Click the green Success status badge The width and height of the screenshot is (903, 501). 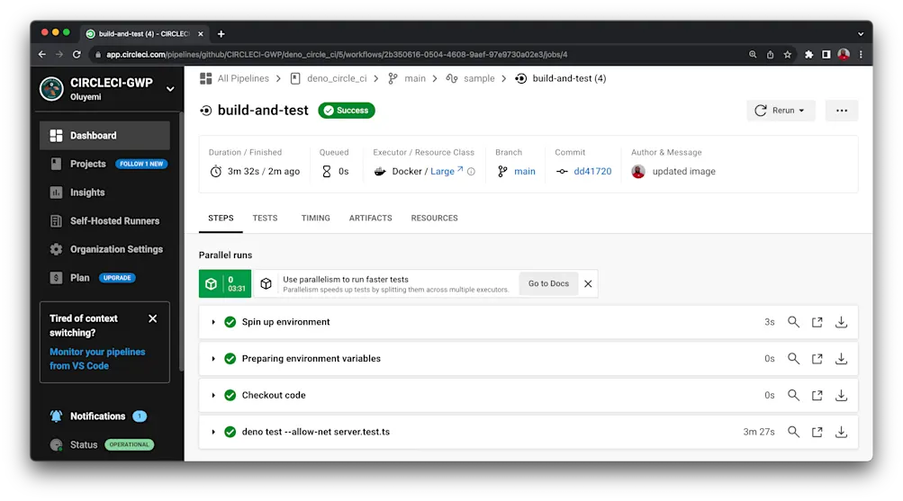[346, 111]
